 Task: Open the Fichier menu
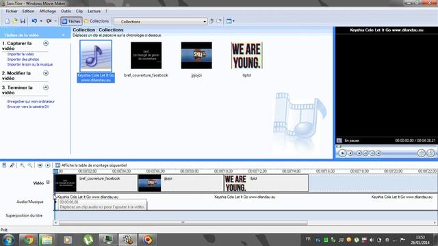tap(12, 11)
